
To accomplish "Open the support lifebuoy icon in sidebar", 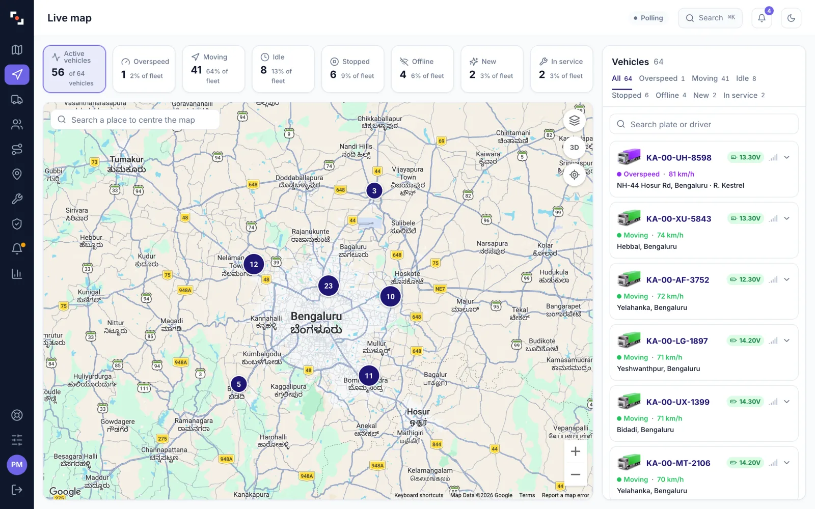I will (x=17, y=415).
